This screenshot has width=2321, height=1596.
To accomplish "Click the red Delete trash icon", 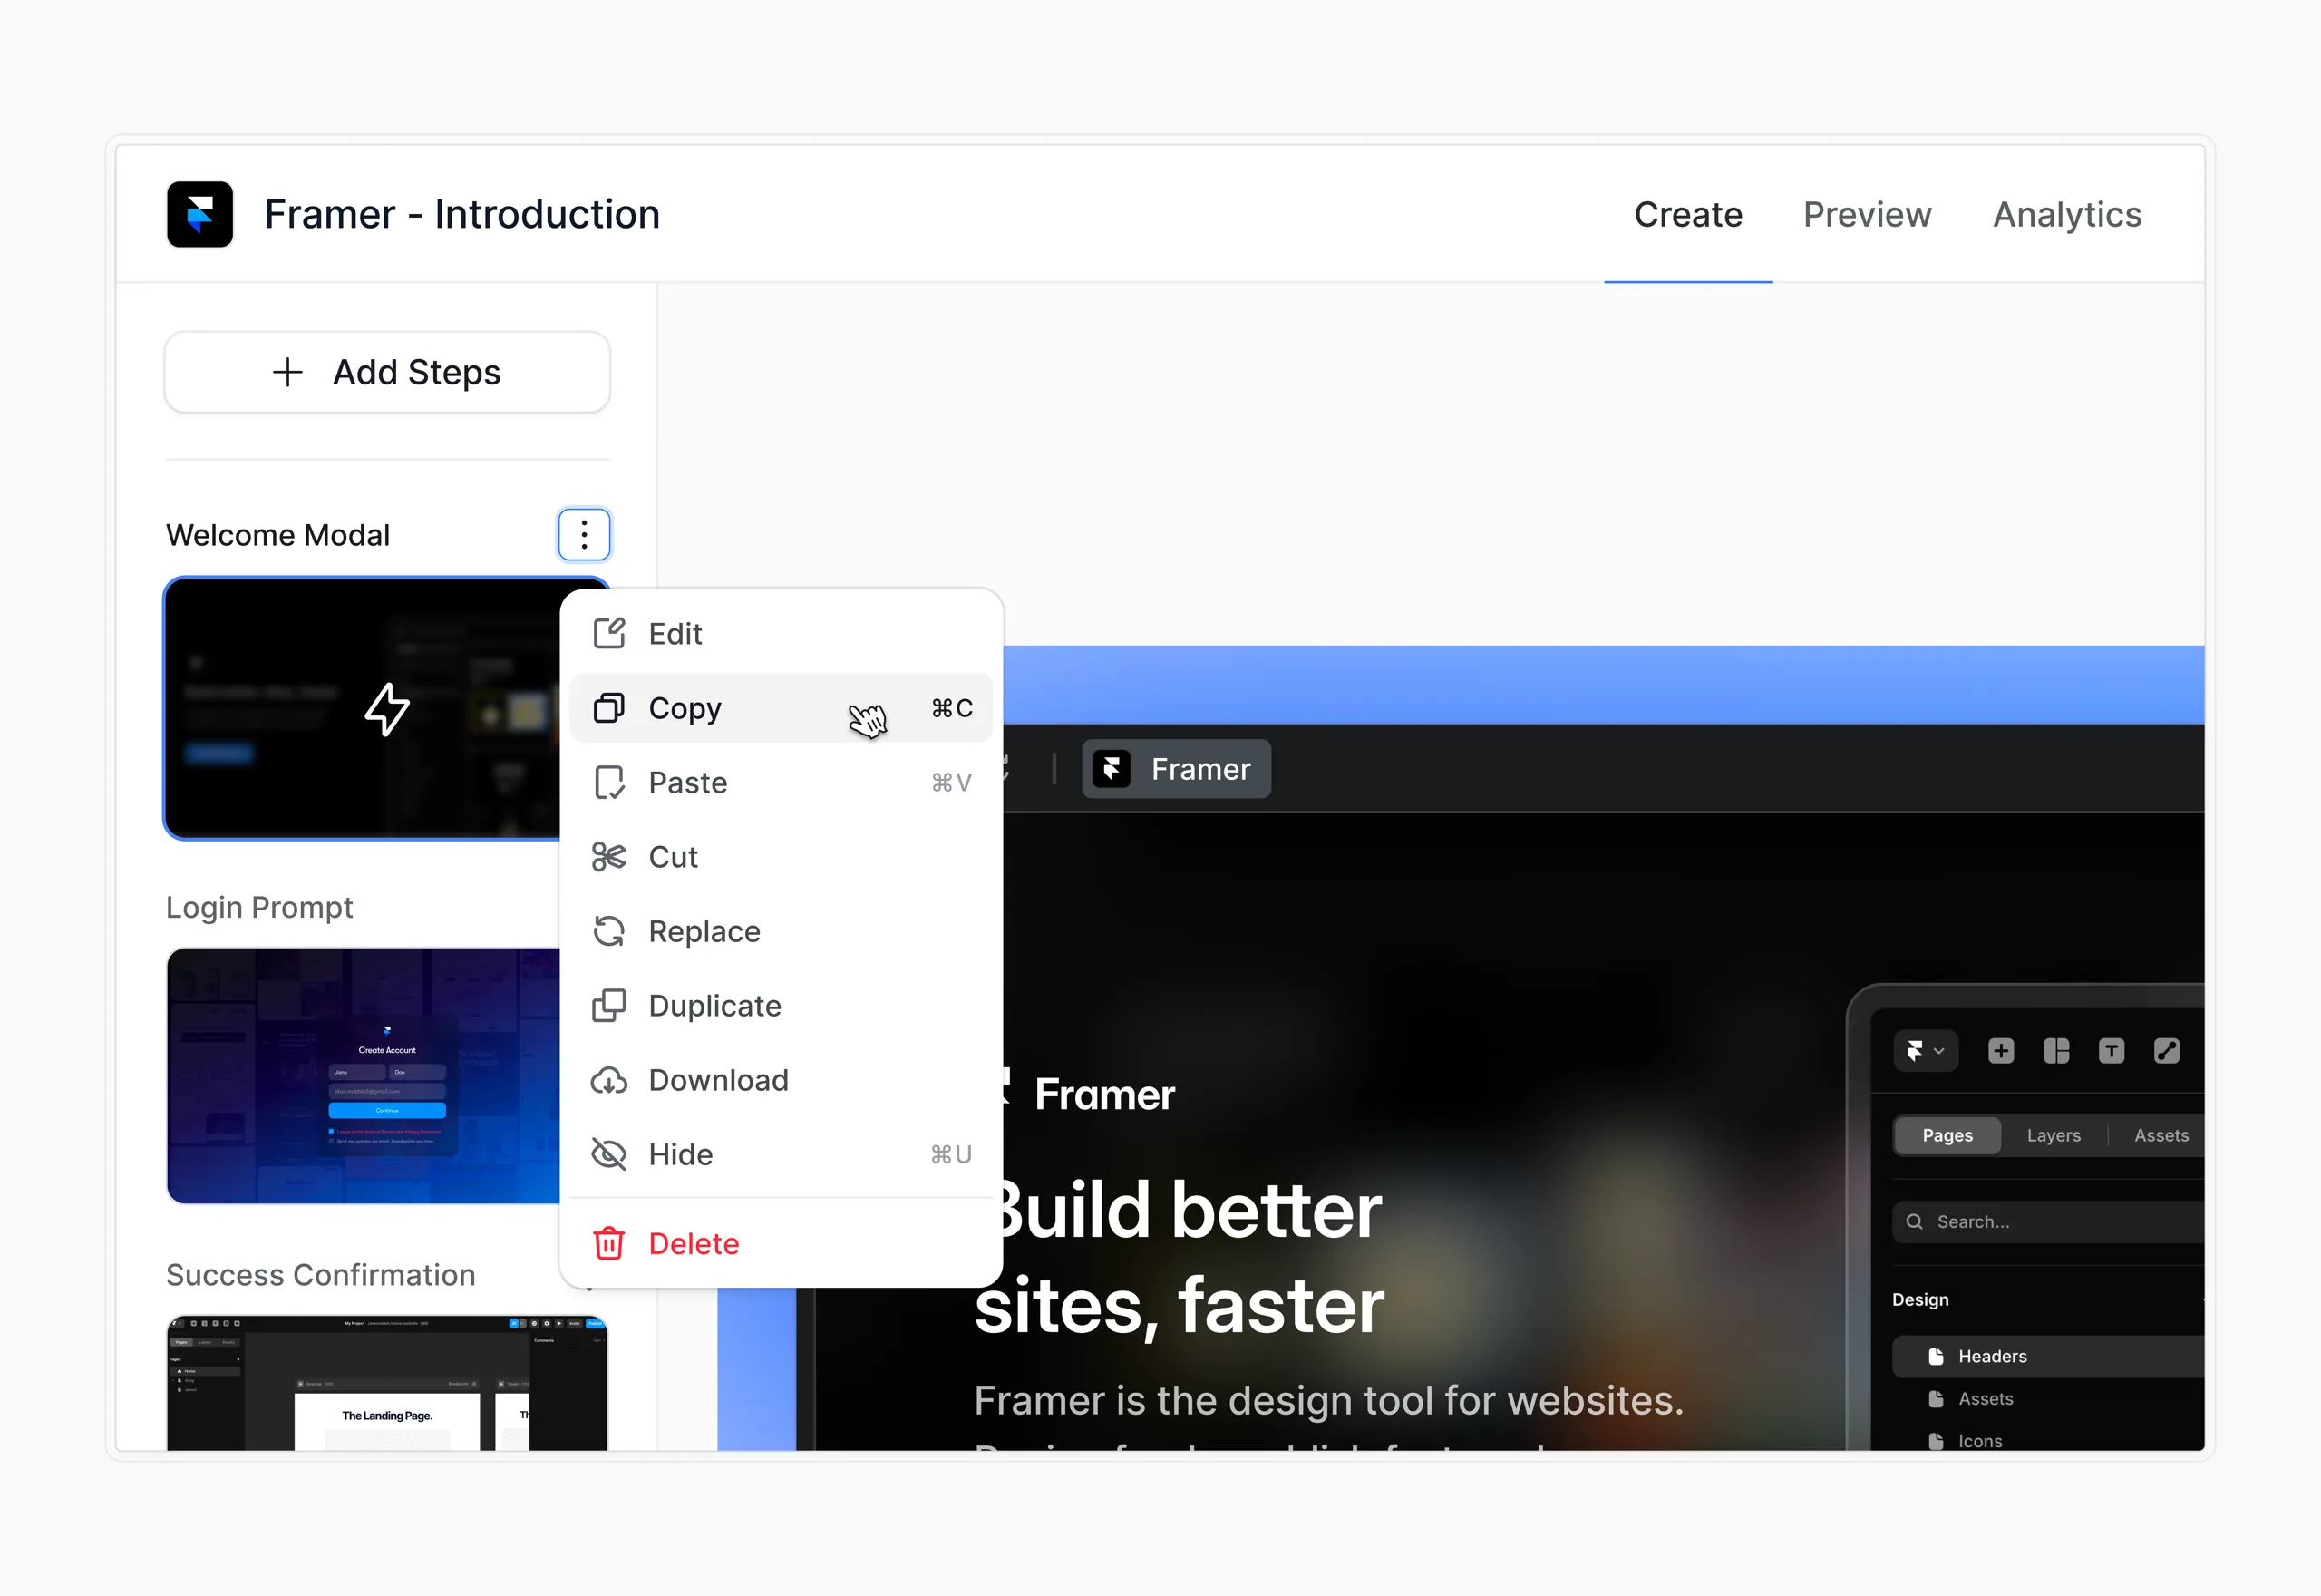I will pyautogui.click(x=608, y=1243).
